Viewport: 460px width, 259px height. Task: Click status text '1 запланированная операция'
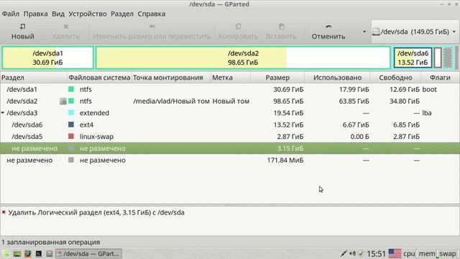[x=51, y=242]
